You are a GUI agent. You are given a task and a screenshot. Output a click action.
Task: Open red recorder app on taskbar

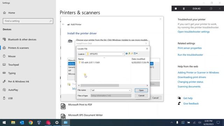tap(48, 122)
